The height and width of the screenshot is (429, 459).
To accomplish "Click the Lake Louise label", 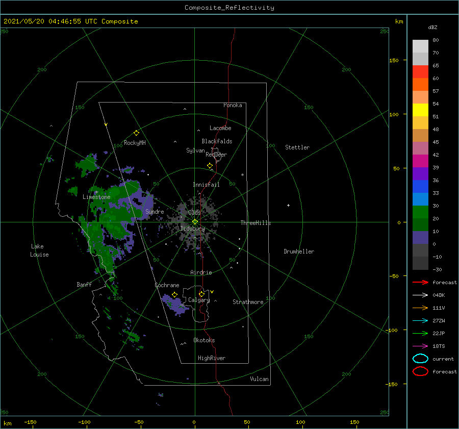I will pos(39,250).
